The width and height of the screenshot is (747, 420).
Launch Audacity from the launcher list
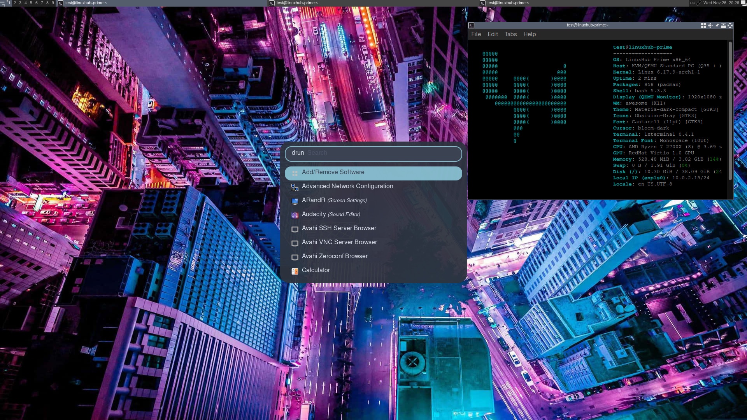tap(331, 214)
